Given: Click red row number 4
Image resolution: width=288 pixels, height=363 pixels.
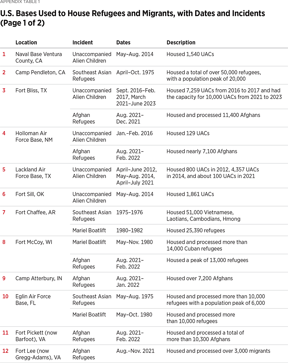Looking at the screenshot, I should tap(4, 133).
